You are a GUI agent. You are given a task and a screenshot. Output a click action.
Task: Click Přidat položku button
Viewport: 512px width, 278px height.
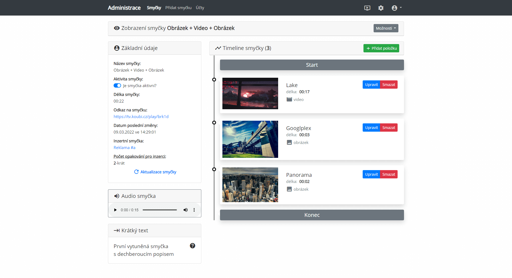tap(381, 48)
